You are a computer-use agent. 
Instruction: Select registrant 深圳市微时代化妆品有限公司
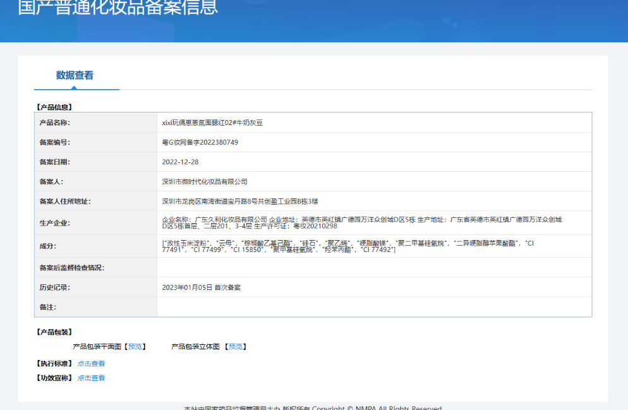205,182
